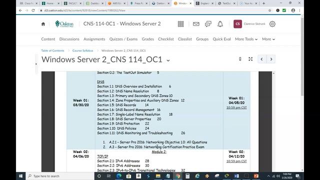This screenshot has height=180, width=320.
Task: Open the Checklist nav item
Action: (x=166, y=39)
